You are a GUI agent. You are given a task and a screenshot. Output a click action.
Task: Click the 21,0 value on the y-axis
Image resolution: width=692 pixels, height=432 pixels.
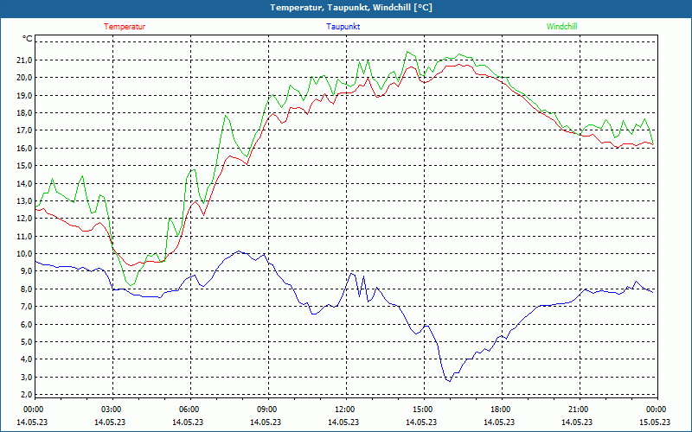pos(24,60)
